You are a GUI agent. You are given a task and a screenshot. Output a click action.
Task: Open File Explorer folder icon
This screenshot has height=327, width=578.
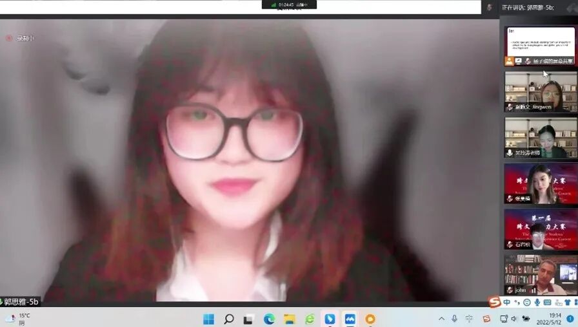[x=290, y=319]
